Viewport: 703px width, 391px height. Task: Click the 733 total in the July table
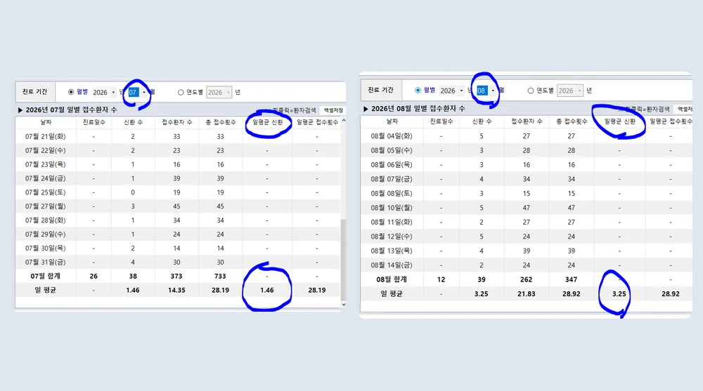click(220, 276)
